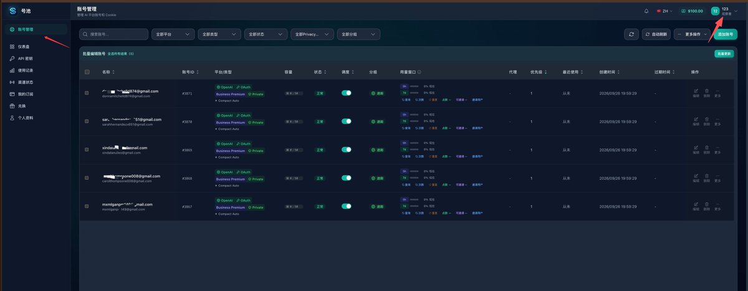Screen dimensions: 748x291
Task: Click the 5h usage bar for account #3867
Action: [x=414, y=199]
